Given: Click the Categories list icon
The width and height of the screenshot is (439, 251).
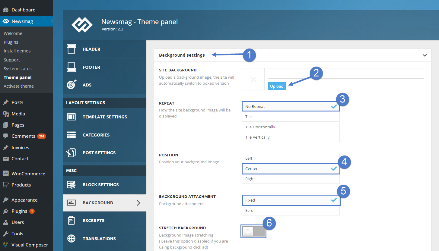Looking at the screenshot, I should 71,135.
